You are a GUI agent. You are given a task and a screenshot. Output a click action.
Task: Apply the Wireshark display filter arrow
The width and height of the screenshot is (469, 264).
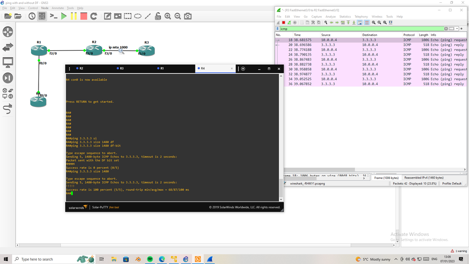(x=451, y=29)
